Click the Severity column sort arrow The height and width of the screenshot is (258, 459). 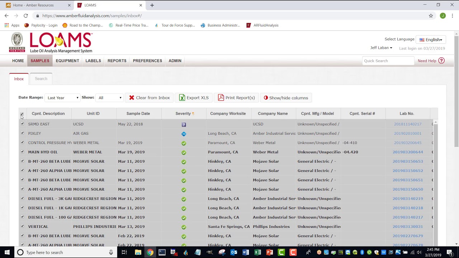[x=193, y=114]
